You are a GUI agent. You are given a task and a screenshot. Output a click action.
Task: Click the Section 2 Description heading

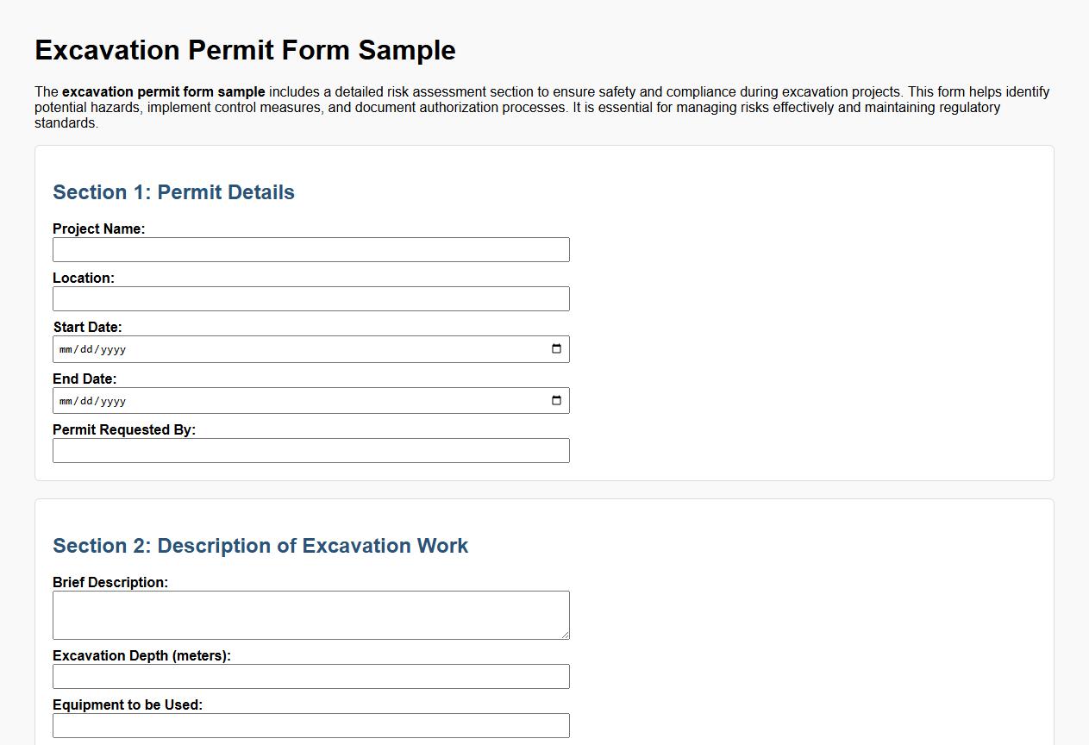coord(260,546)
